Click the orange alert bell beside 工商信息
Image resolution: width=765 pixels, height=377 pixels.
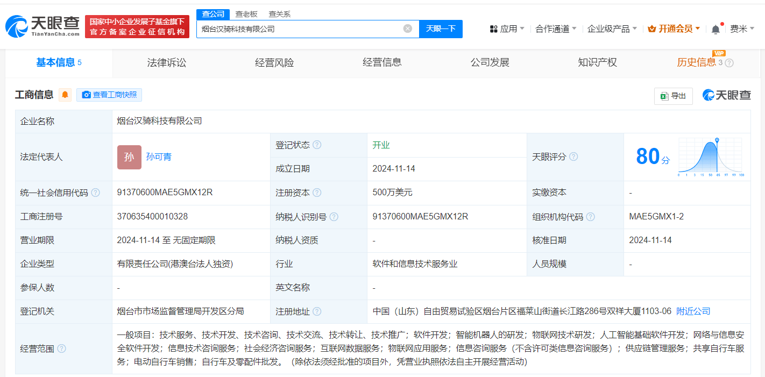[x=65, y=95]
